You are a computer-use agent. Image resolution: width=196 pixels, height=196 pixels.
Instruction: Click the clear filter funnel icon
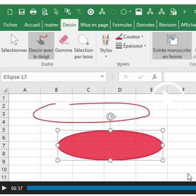[79, 12]
